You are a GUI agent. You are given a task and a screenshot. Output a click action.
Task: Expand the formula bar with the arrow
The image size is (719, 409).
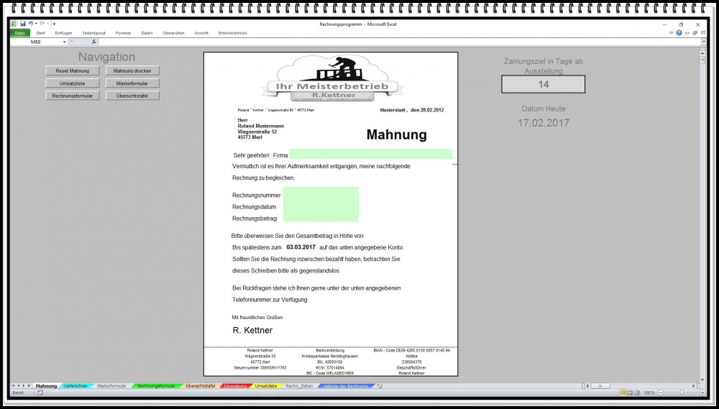pos(703,42)
